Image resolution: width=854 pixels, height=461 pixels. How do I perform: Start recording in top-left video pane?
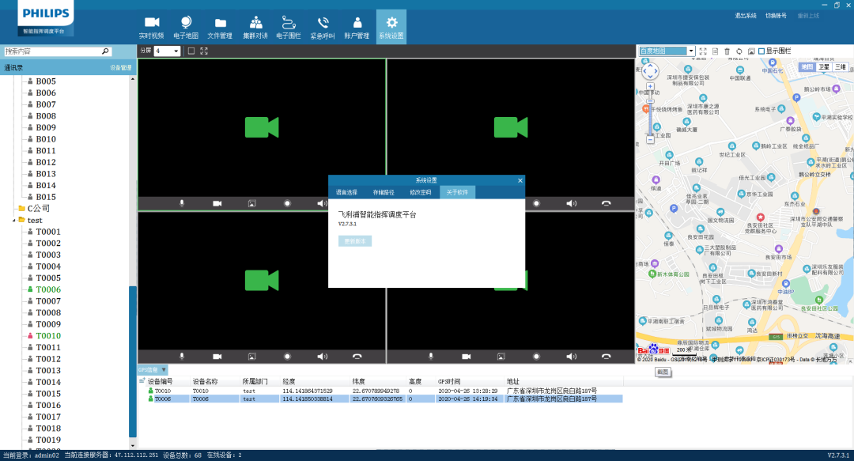(287, 203)
